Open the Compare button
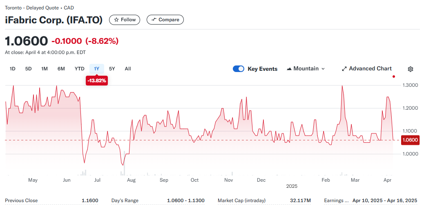The image size is (424, 205). [165, 20]
